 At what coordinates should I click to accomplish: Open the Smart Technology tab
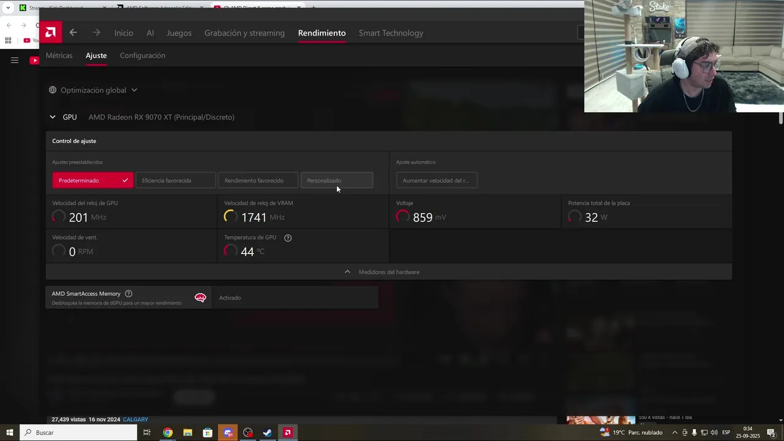(391, 33)
